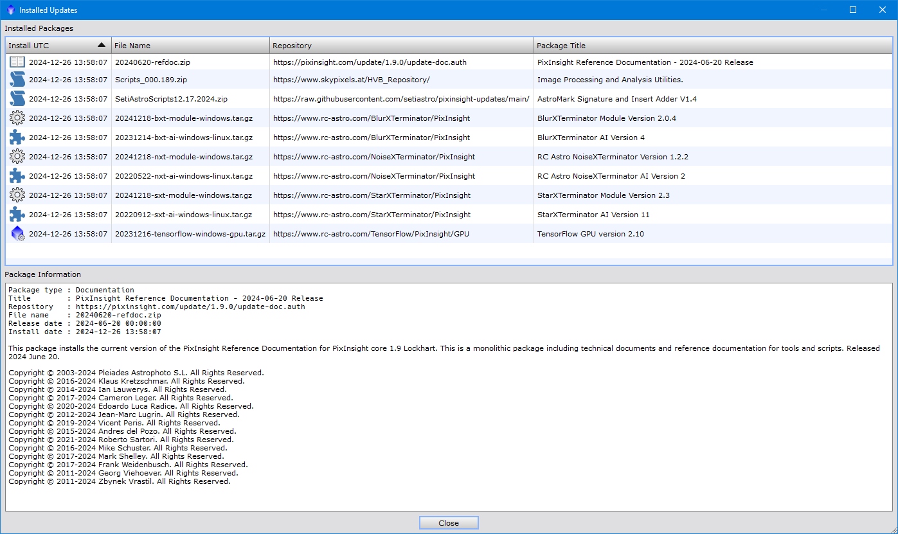Click puzzle icon for BlurXTerminator AI row
This screenshot has height=534, width=898.
click(17, 138)
